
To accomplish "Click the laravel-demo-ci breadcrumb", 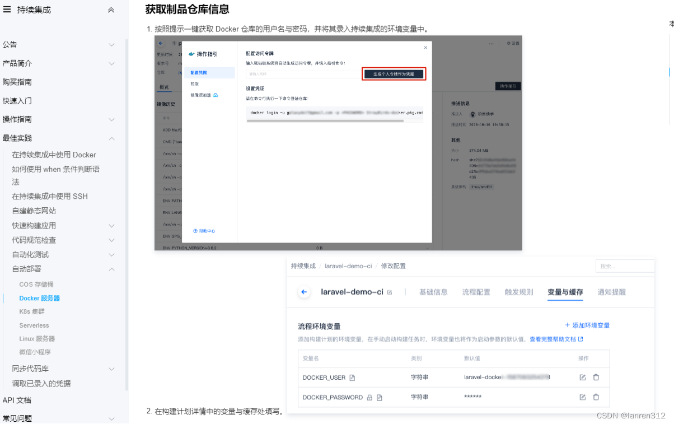I will [x=348, y=266].
